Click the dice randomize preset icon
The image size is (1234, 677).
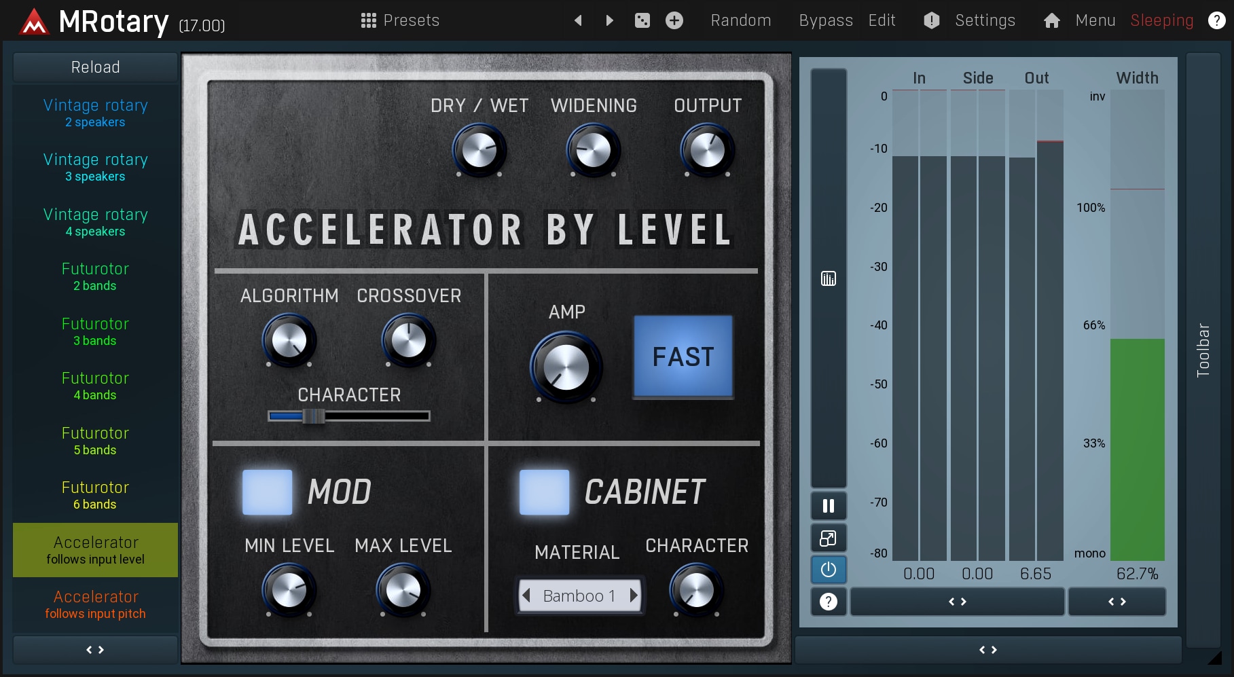tap(642, 20)
